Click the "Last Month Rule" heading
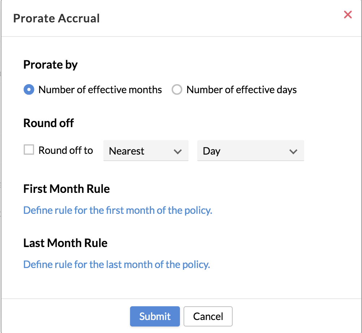This screenshot has width=362, height=333. (65, 243)
